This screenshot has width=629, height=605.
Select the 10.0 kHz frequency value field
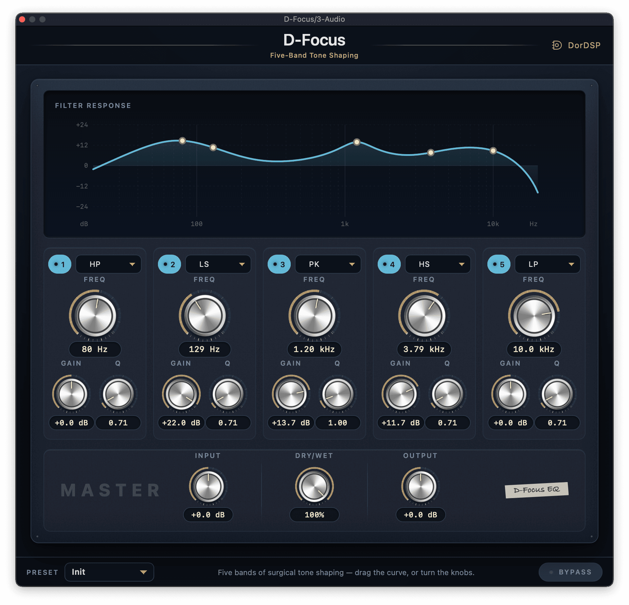534,349
